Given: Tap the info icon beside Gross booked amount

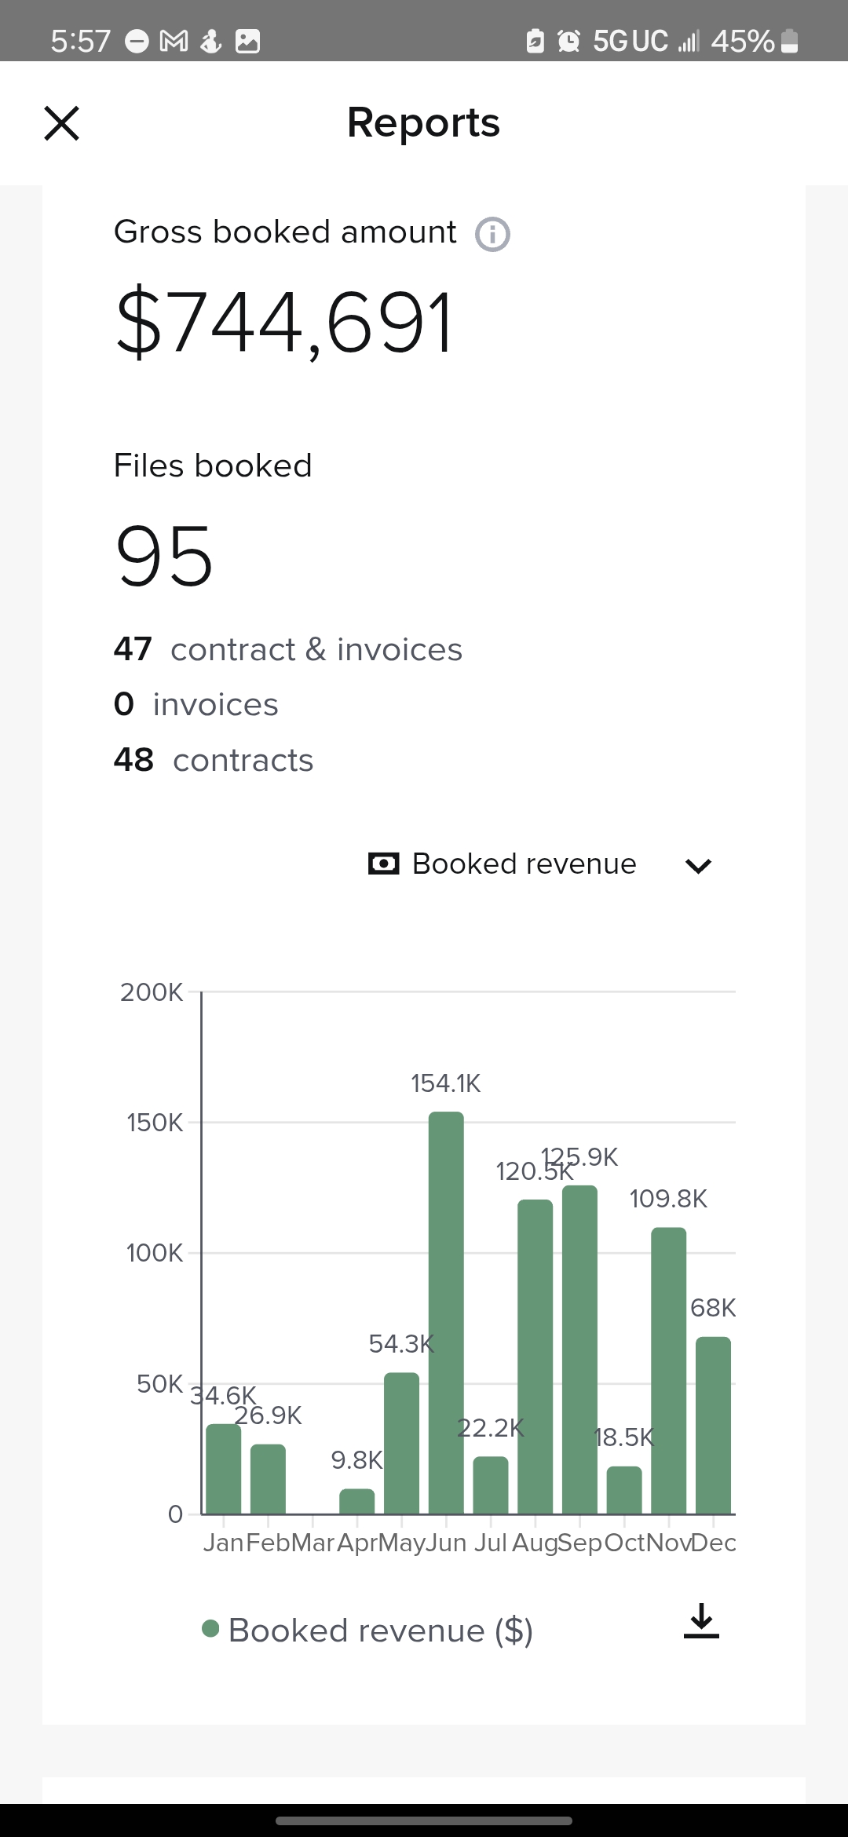Looking at the screenshot, I should (x=492, y=234).
